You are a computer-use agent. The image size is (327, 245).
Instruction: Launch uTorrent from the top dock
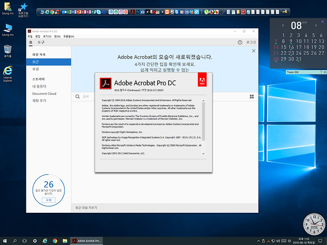[207, 12]
